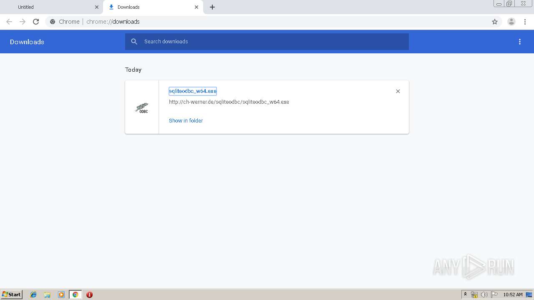Open Windows Explorer from the taskbar

[47, 295]
